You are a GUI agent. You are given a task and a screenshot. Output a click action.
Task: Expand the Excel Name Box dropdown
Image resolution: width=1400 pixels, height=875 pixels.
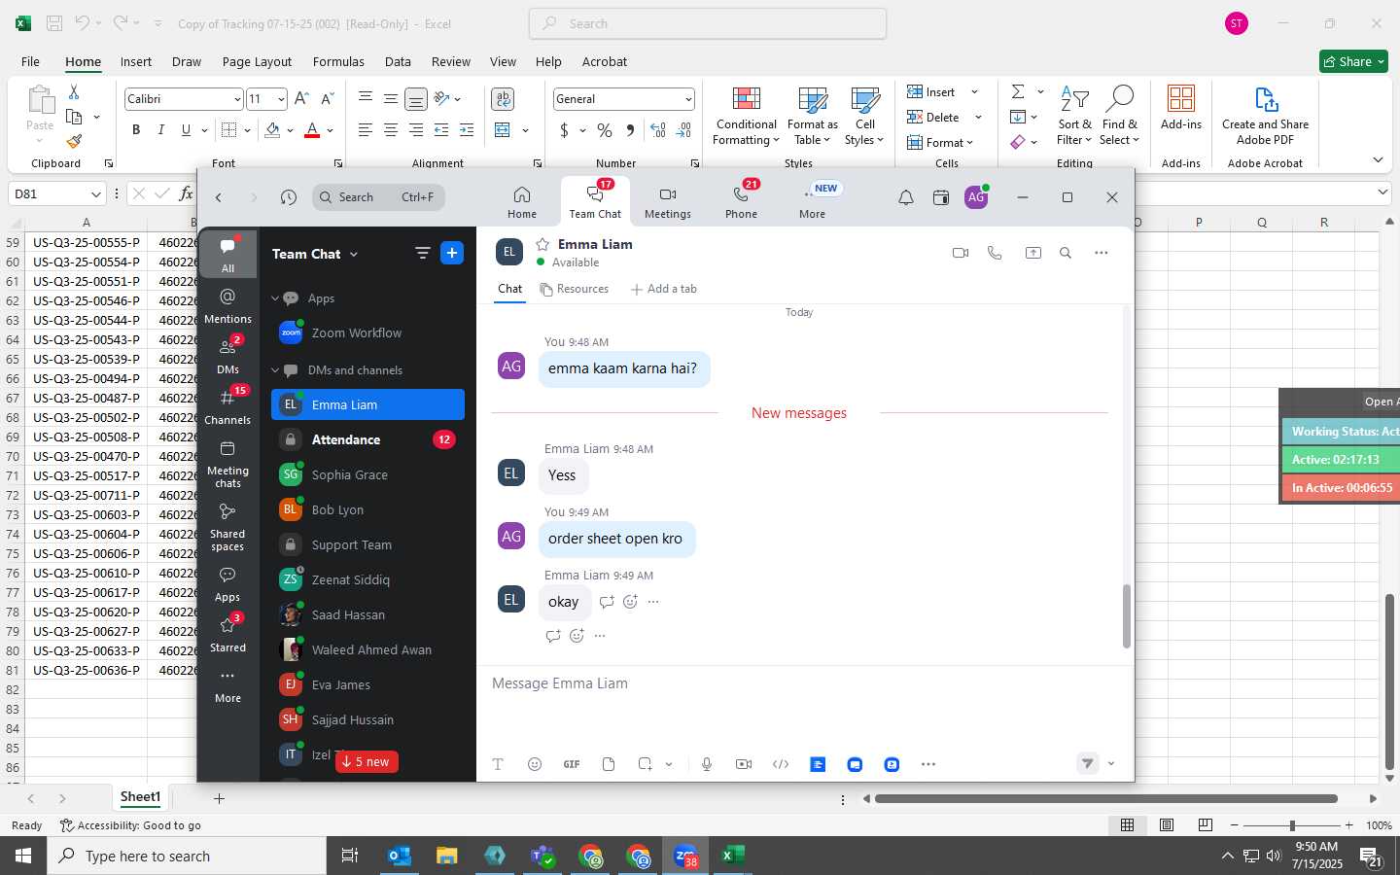tap(95, 194)
